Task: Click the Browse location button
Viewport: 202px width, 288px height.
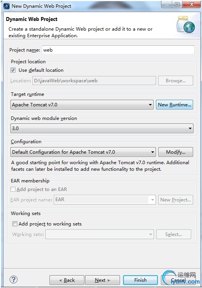Action: click(x=176, y=81)
